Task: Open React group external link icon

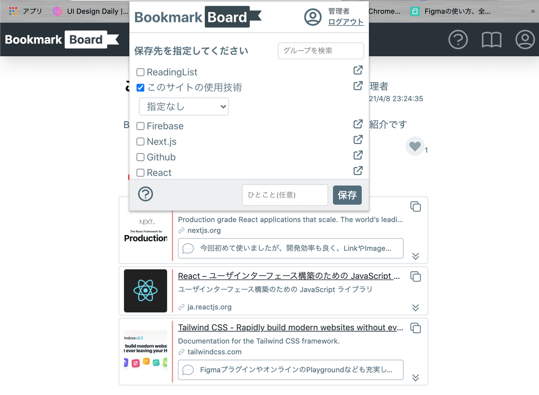Action: 358,171
